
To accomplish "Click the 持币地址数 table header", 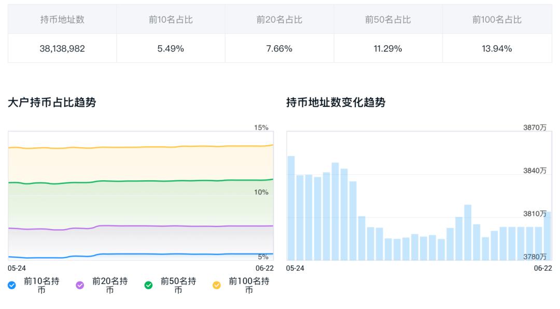I will click(x=62, y=20).
